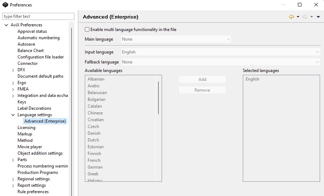
Task: Open the back history dropdown arrow
Action: 298,17
